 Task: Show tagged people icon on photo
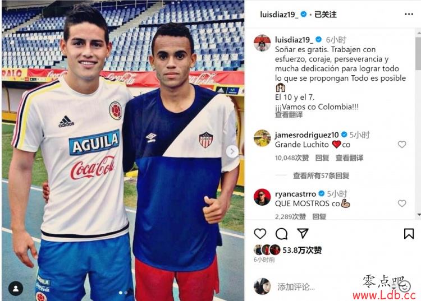coord(16,289)
